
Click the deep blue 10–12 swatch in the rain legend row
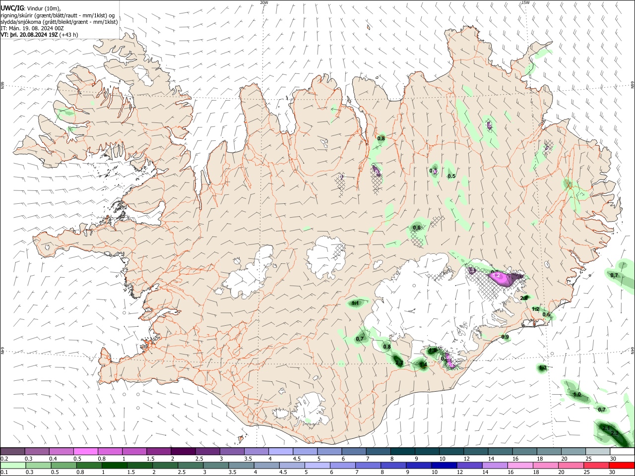click(x=444, y=465)
